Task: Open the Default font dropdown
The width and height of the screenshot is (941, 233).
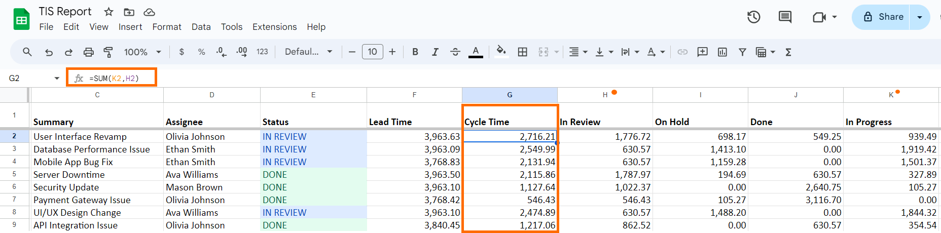Action: 308,52
